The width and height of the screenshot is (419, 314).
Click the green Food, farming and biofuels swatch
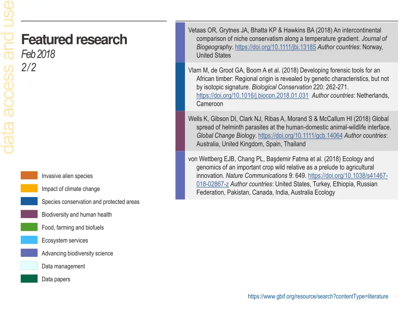(x=29, y=227)
